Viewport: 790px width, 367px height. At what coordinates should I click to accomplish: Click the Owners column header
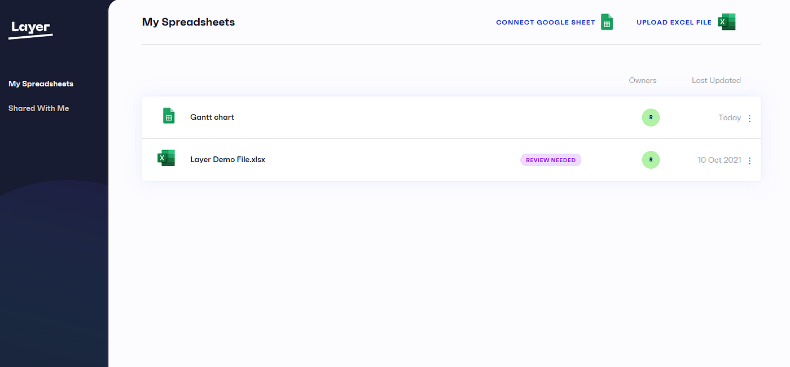(642, 80)
